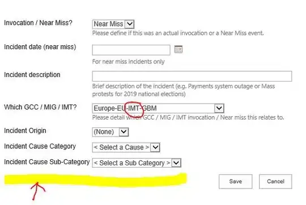
Task: Open the Select a Cause dropdown
Action: [126, 147]
